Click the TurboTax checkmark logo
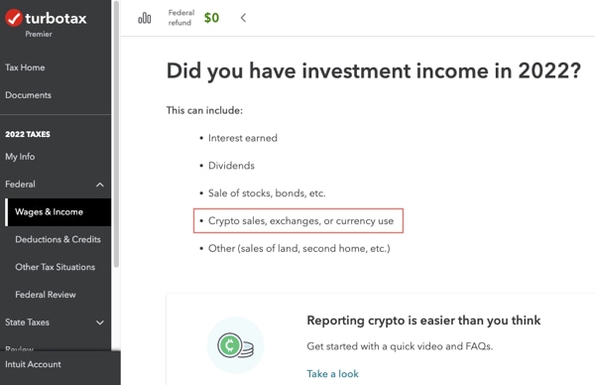Viewport: 595px width, 385px height. [x=14, y=18]
